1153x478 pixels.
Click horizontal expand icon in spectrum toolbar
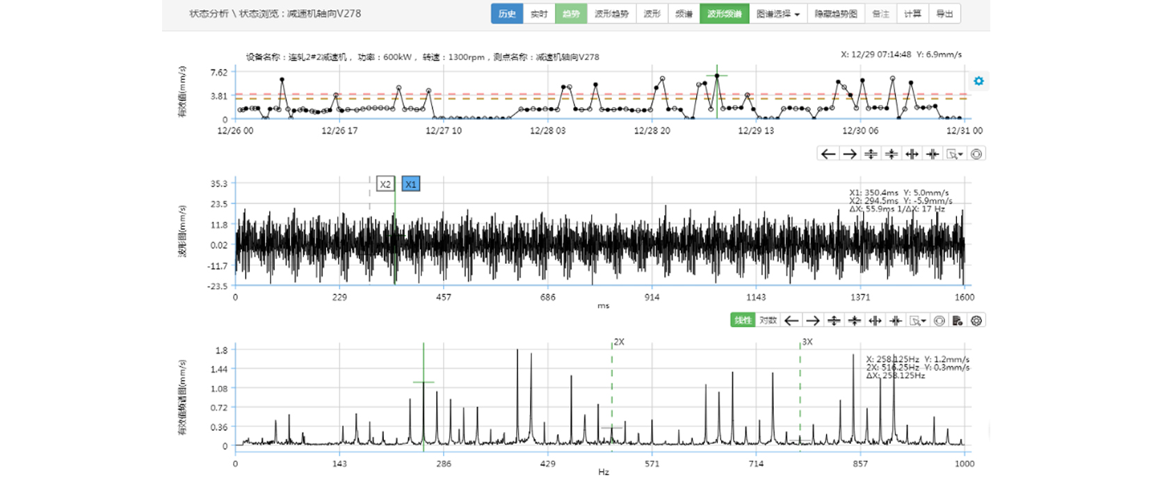(876, 321)
